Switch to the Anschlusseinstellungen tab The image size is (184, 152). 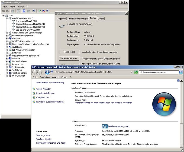78,19
